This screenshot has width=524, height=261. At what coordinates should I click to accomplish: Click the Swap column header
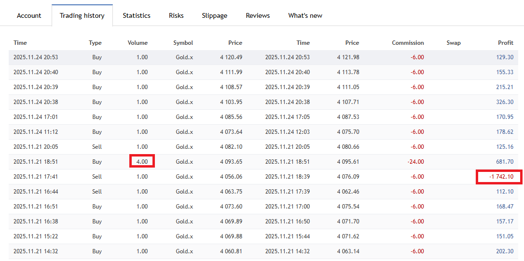tap(454, 43)
